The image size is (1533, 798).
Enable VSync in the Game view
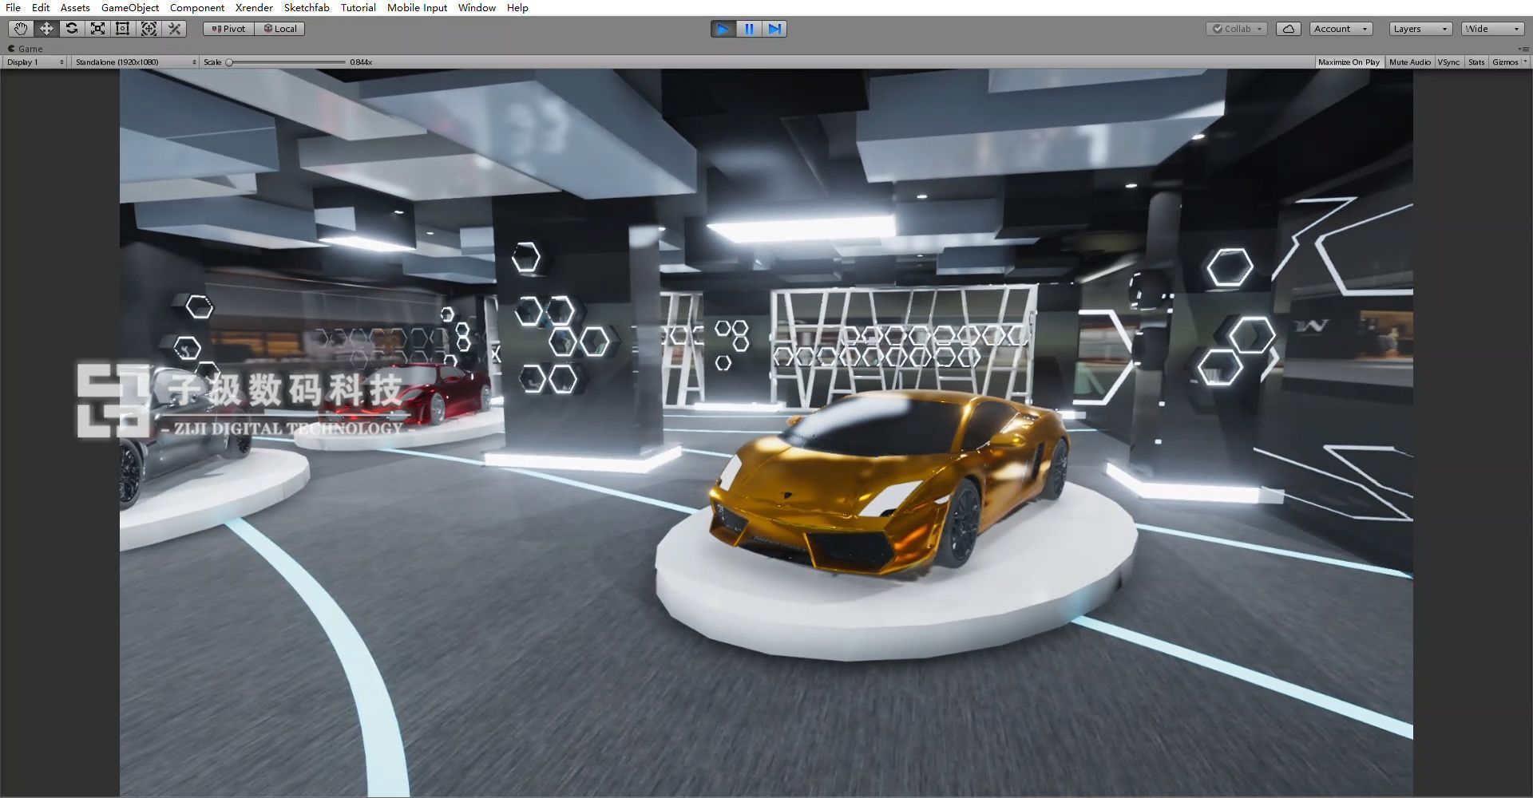tap(1449, 61)
